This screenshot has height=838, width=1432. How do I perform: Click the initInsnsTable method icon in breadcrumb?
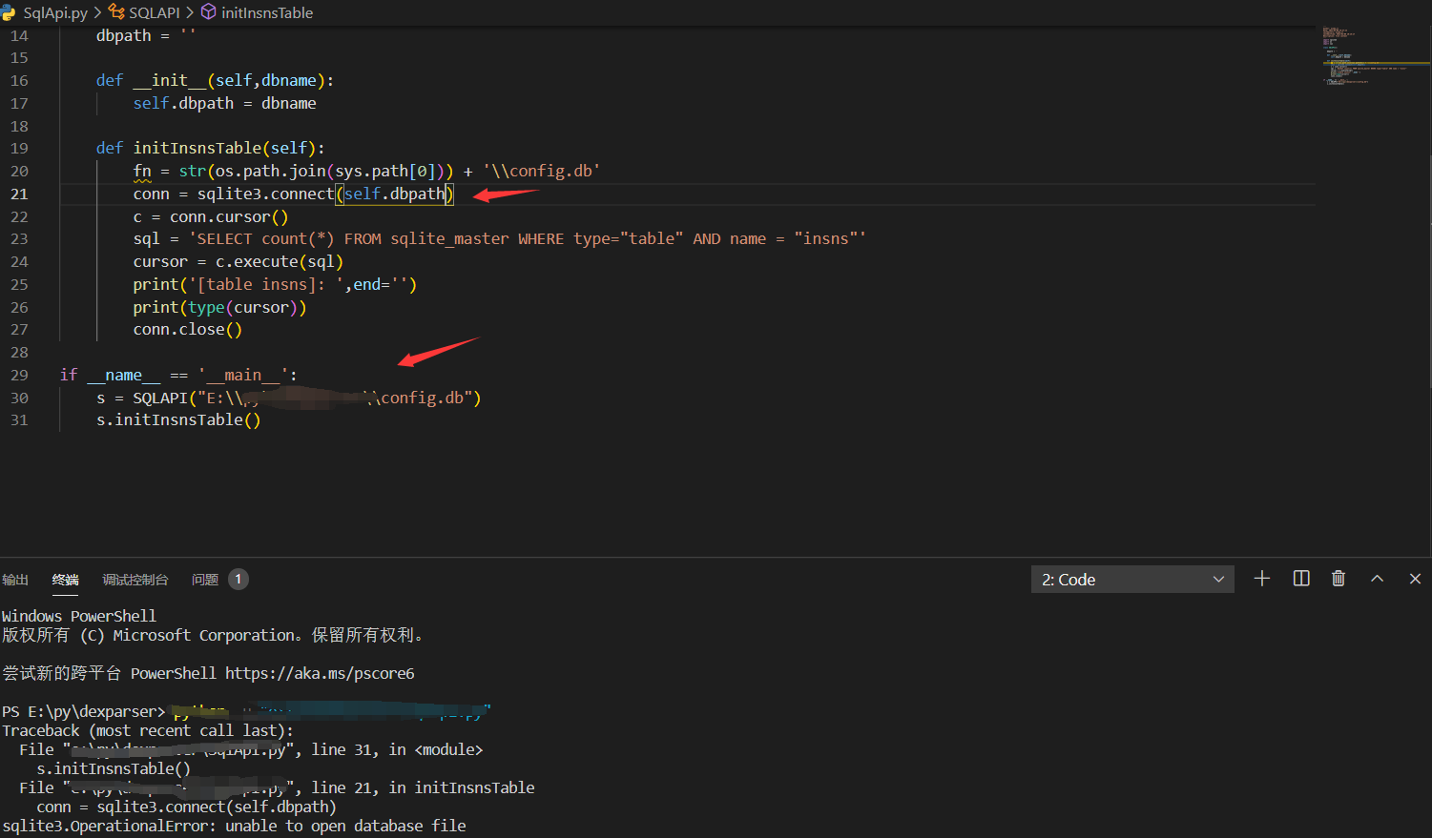pyautogui.click(x=208, y=12)
